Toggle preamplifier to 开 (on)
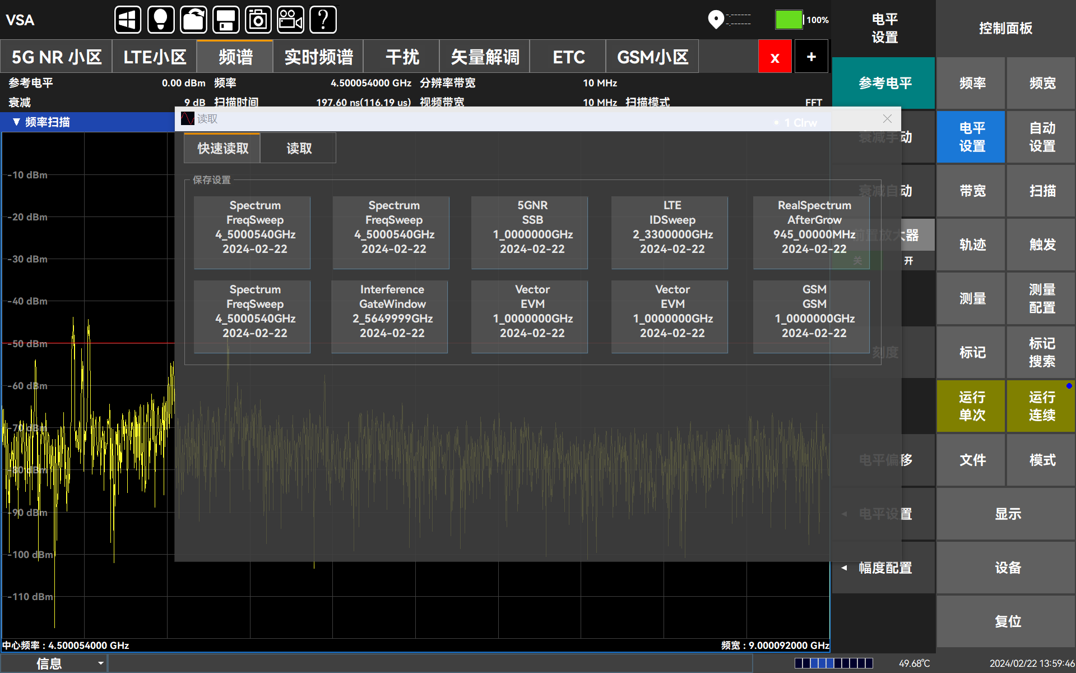Image resolution: width=1076 pixels, height=673 pixels. point(908,261)
